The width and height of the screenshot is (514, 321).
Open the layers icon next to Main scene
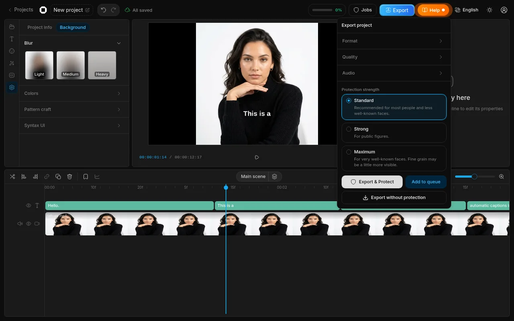275,177
